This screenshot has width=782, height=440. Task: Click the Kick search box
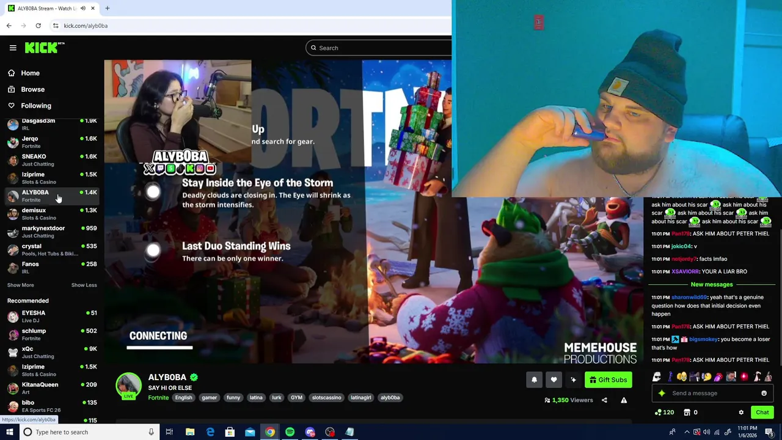379,48
